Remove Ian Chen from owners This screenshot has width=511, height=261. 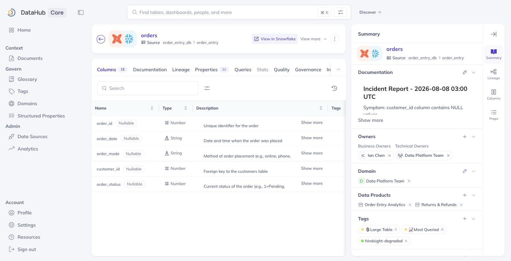tap(389, 155)
